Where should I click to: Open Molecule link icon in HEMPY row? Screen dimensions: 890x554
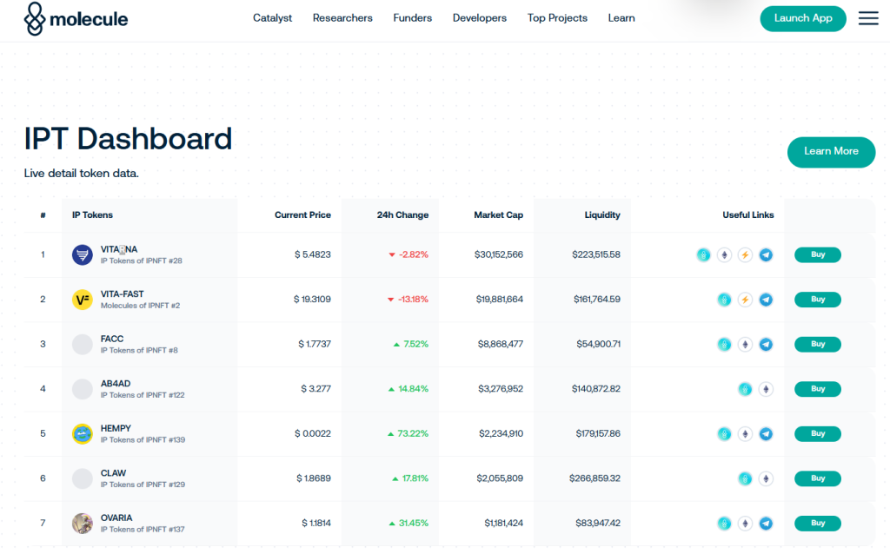click(724, 434)
